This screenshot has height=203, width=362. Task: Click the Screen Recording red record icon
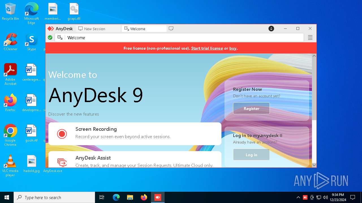(x=62, y=134)
